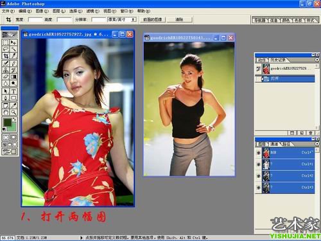Select the Crop tool in toolbox
This screenshot has width=321, height=241.
[x=6, y=56]
